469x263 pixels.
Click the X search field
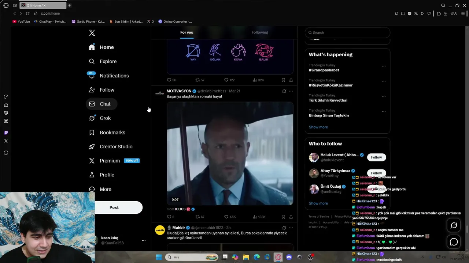pos(347,33)
